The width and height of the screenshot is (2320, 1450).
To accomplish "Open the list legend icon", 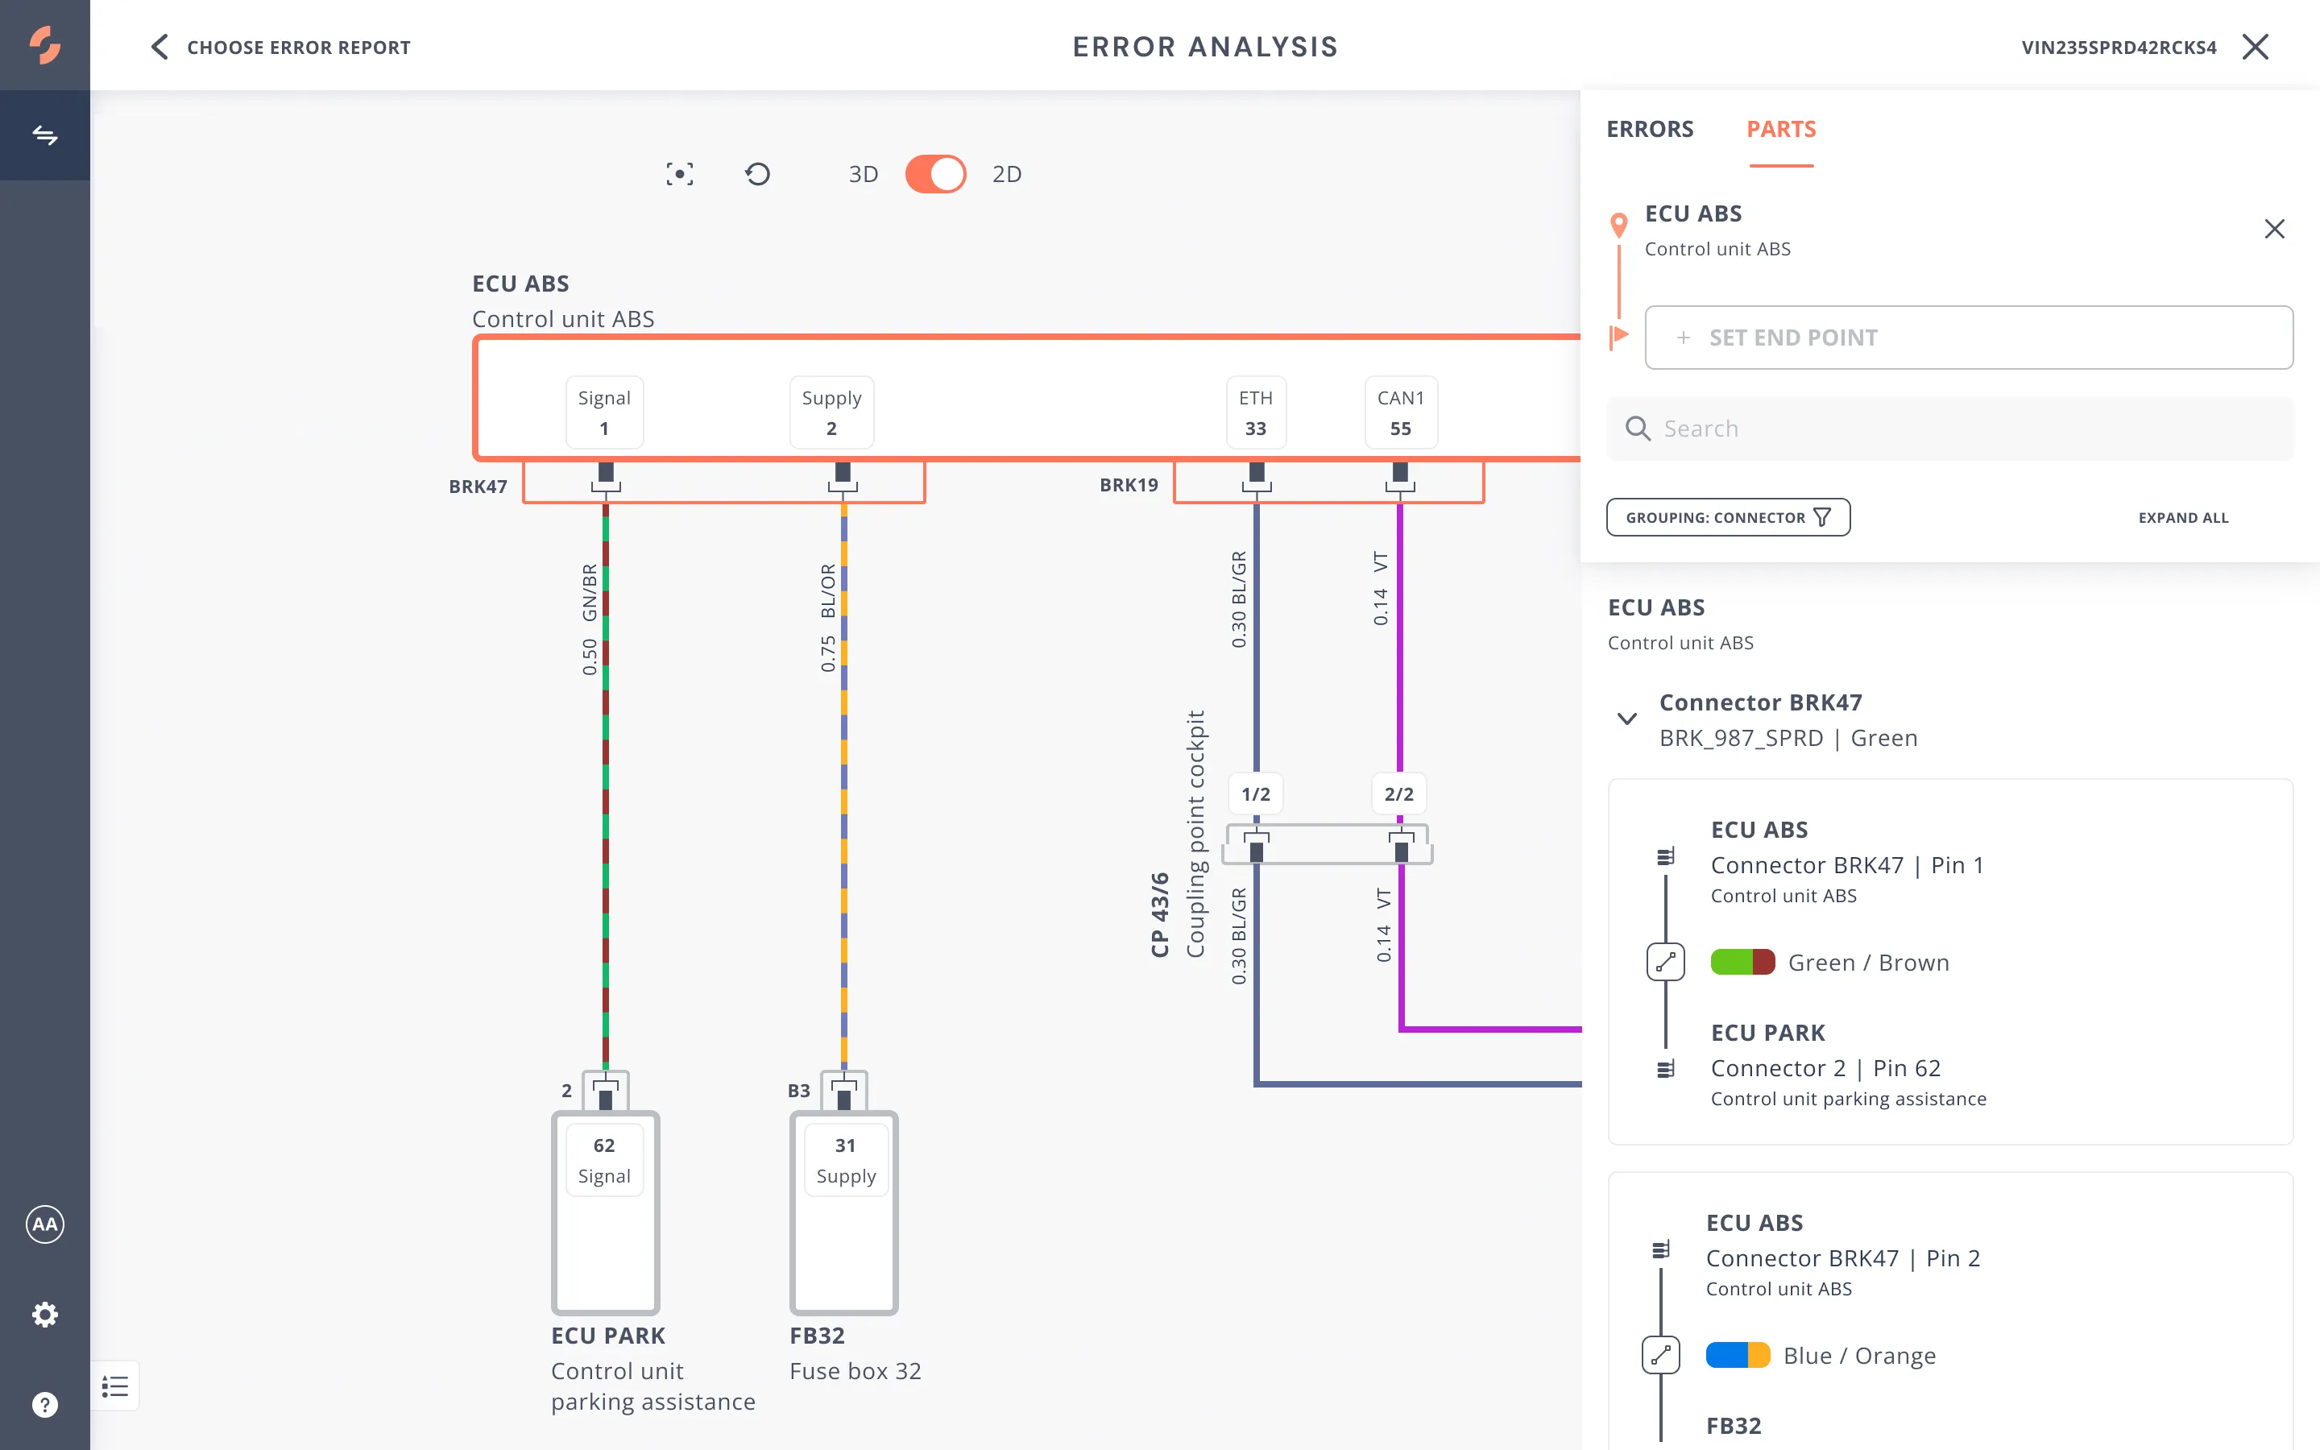I will (115, 1386).
